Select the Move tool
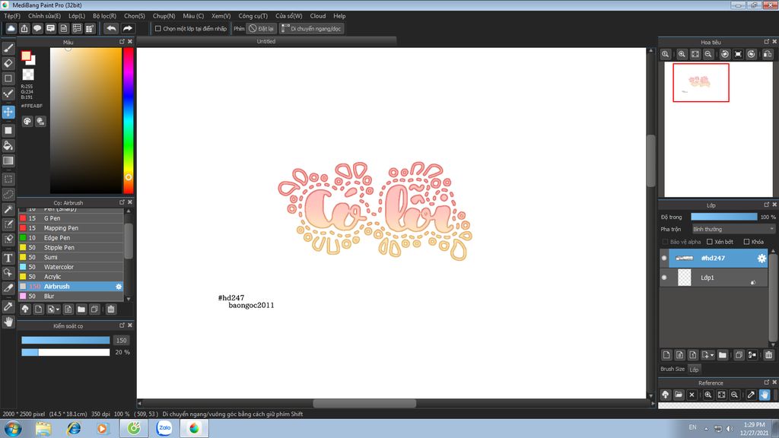The image size is (779, 438). [x=8, y=112]
